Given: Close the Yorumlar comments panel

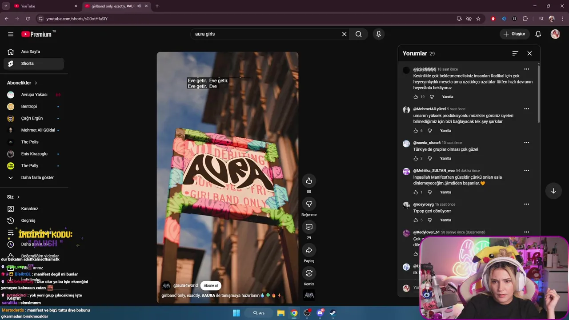Looking at the screenshot, I should 529,53.
